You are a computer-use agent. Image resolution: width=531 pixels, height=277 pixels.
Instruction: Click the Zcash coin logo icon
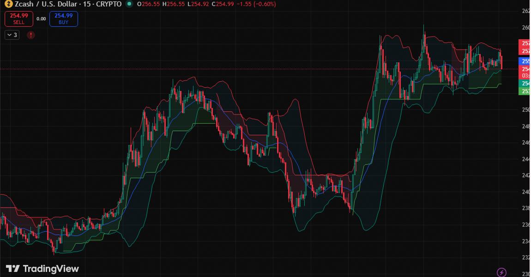(8, 4)
